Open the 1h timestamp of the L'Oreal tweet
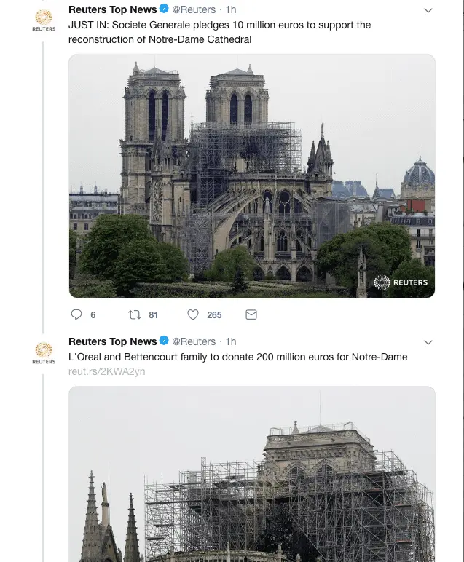Viewport: 464px width, 562px height. pyautogui.click(x=231, y=341)
